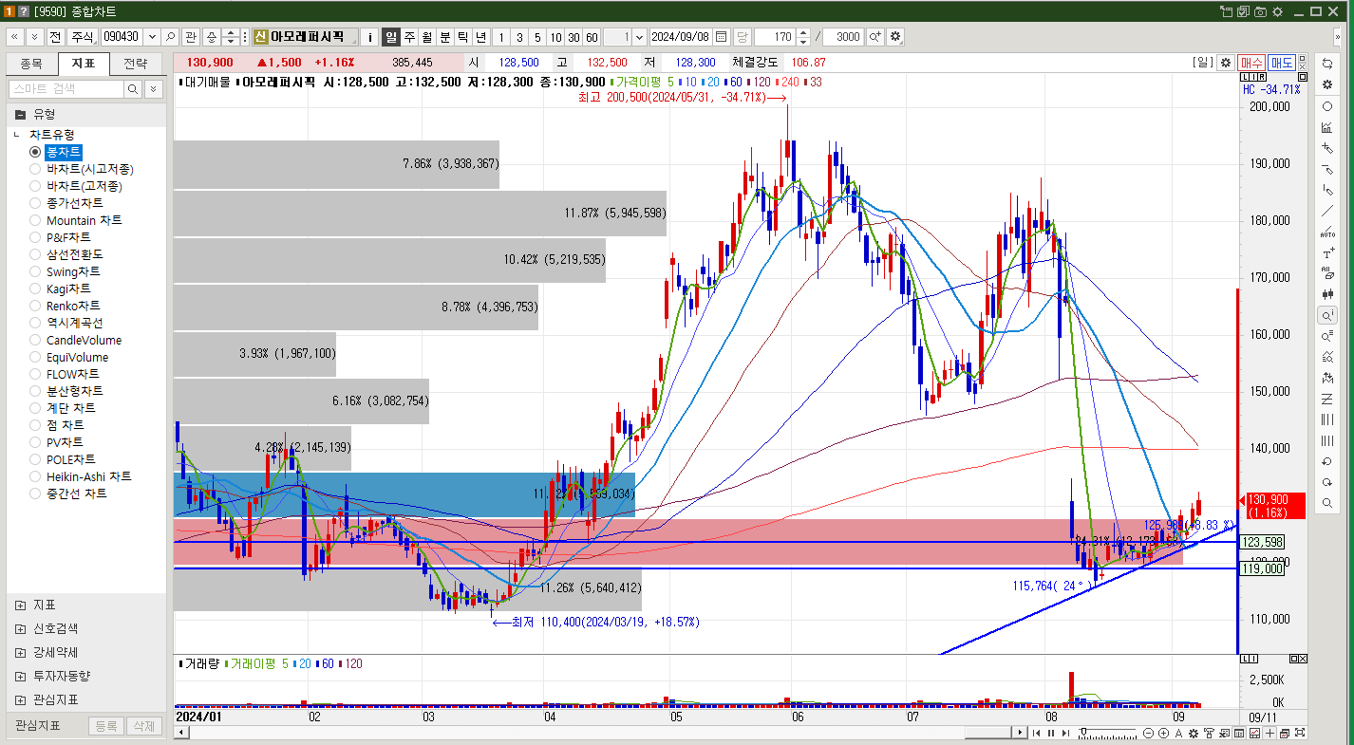The width and height of the screenshot is (1354, 745).
Task: Expand the 지표 tree section
Action: pyautogui.click(x=20, y=605)
